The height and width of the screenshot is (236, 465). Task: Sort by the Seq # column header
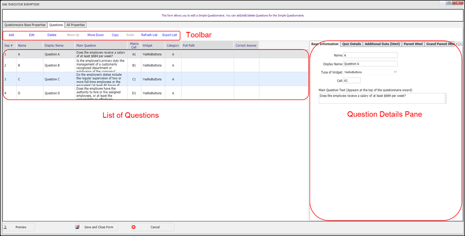(x=9, y=45)
